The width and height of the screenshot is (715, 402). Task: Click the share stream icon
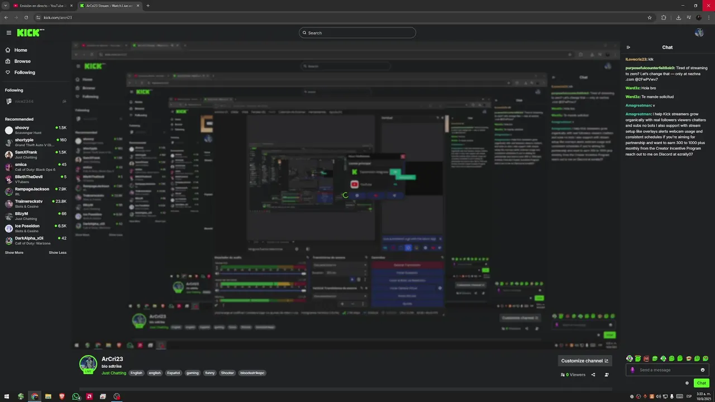pyautogui.click(x=593, y=375)
